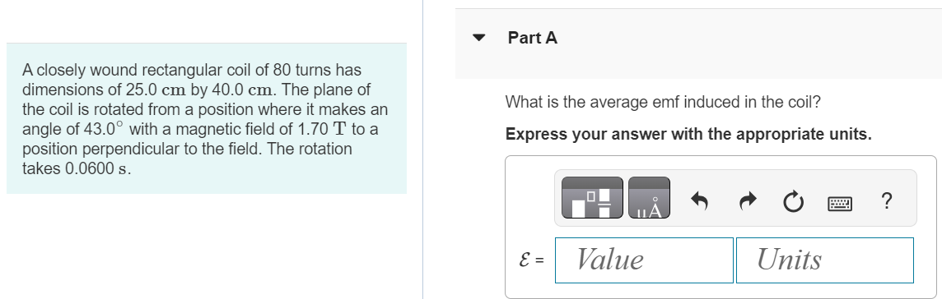Viewport: 942px width, 299px height.
Task: Click the ε = emf label
Action: (531, 260)
